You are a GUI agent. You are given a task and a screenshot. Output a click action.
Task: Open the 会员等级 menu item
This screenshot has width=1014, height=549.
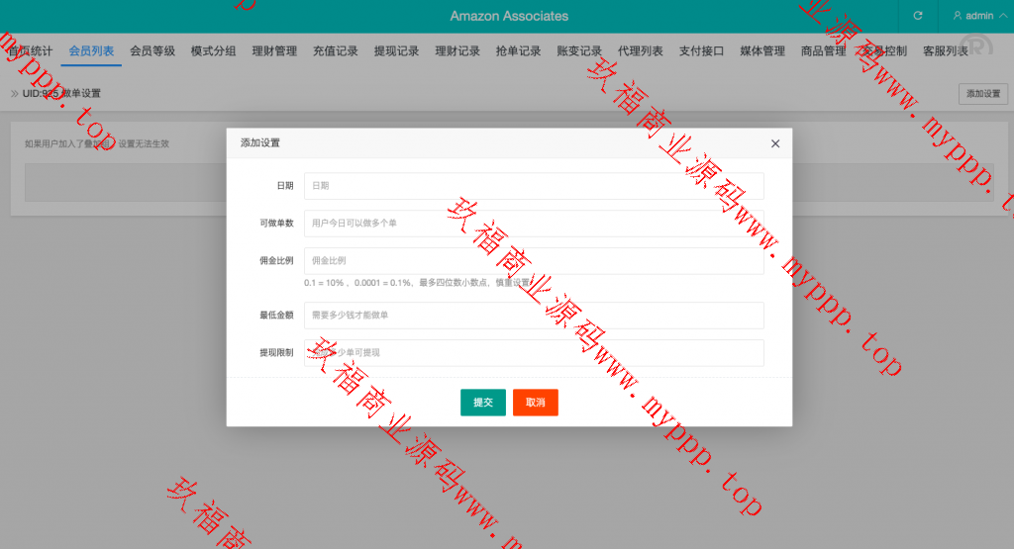[x=152, y=51]
